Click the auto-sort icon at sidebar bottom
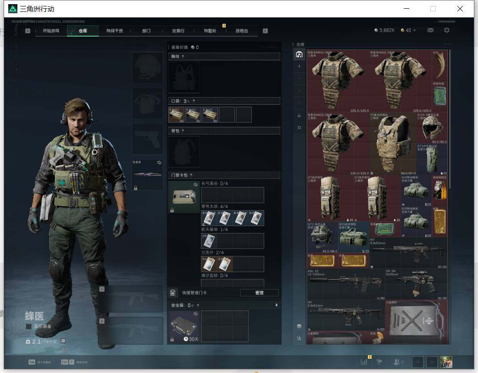Image resolution: width=478 pixels, height=373 pixels. (x=299, y=338)
